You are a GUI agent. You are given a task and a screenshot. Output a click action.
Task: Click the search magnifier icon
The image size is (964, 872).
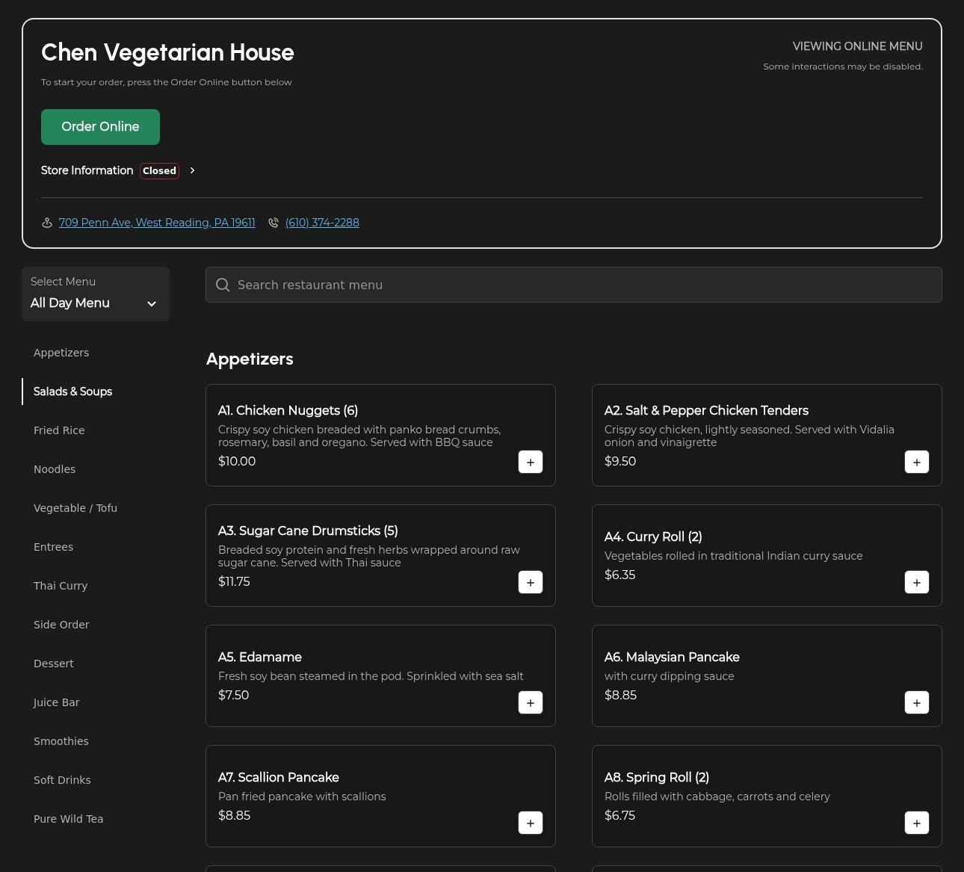pyautogui.click(x=223, y=285)
